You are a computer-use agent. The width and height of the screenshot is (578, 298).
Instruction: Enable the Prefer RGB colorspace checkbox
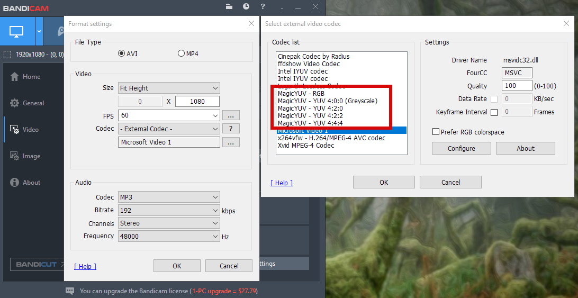click(436, 132)
